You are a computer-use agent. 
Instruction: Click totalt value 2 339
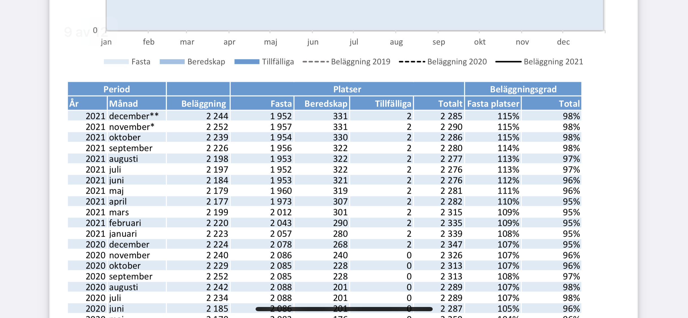click(451, 234)
